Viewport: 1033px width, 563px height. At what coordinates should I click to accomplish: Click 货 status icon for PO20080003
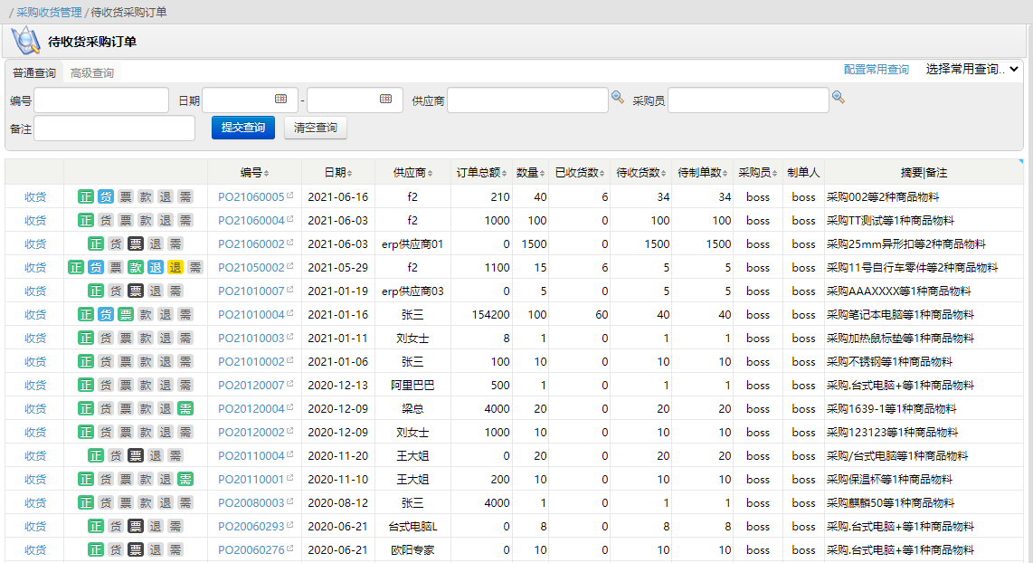106,503
